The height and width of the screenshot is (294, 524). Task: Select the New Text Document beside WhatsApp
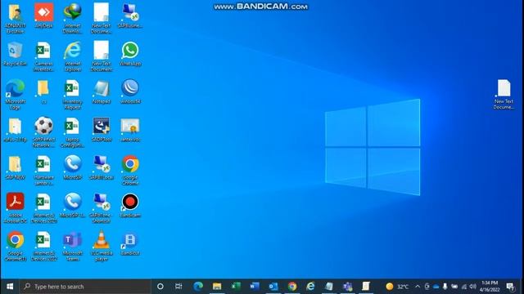coord(102,56)
